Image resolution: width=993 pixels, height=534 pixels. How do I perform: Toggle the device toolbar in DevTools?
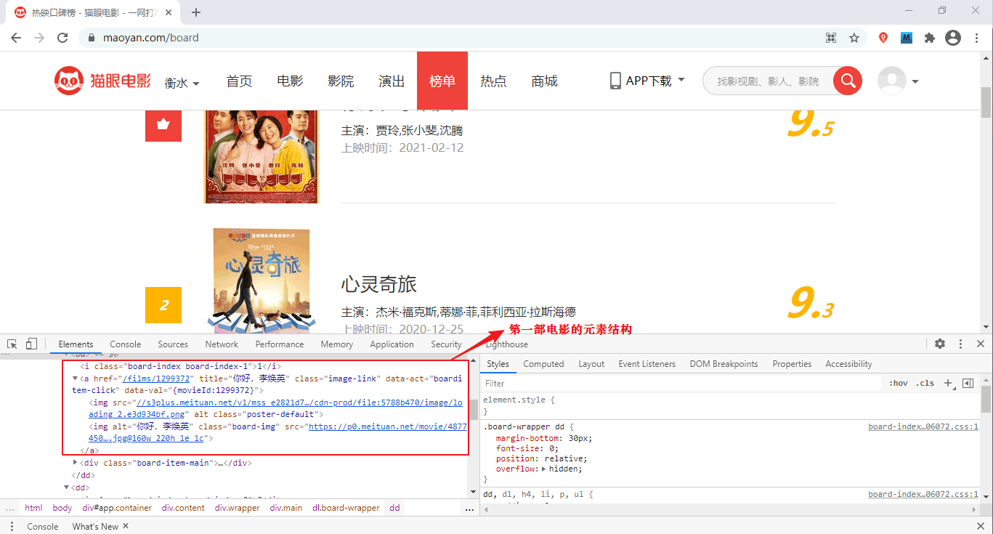[x=31, y=344]
